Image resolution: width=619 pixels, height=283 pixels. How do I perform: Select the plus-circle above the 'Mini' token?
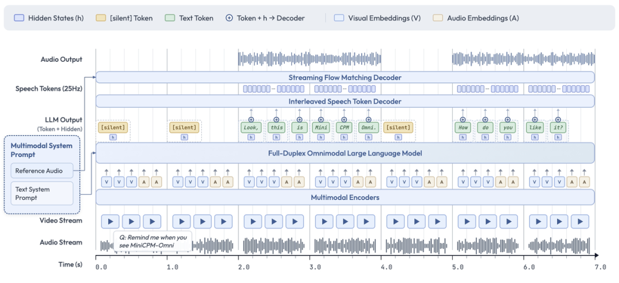point(320,119)
